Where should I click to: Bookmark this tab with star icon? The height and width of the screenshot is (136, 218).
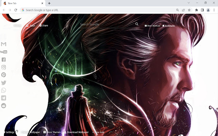click(189, 10)
